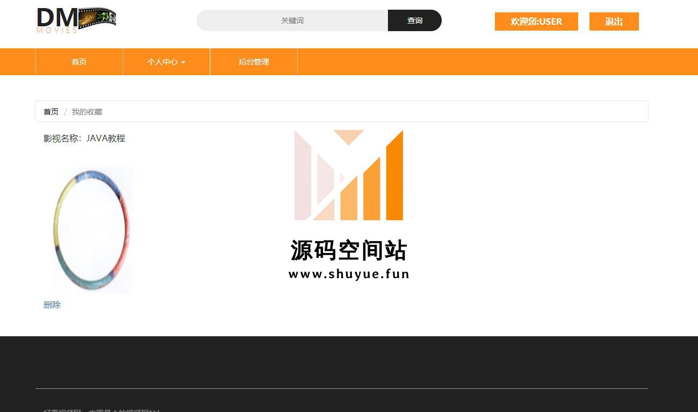This screenshot has width=698, height=412.
Task: Click the 影视名称：JAVA教程 title text
Action: (84, 138)
